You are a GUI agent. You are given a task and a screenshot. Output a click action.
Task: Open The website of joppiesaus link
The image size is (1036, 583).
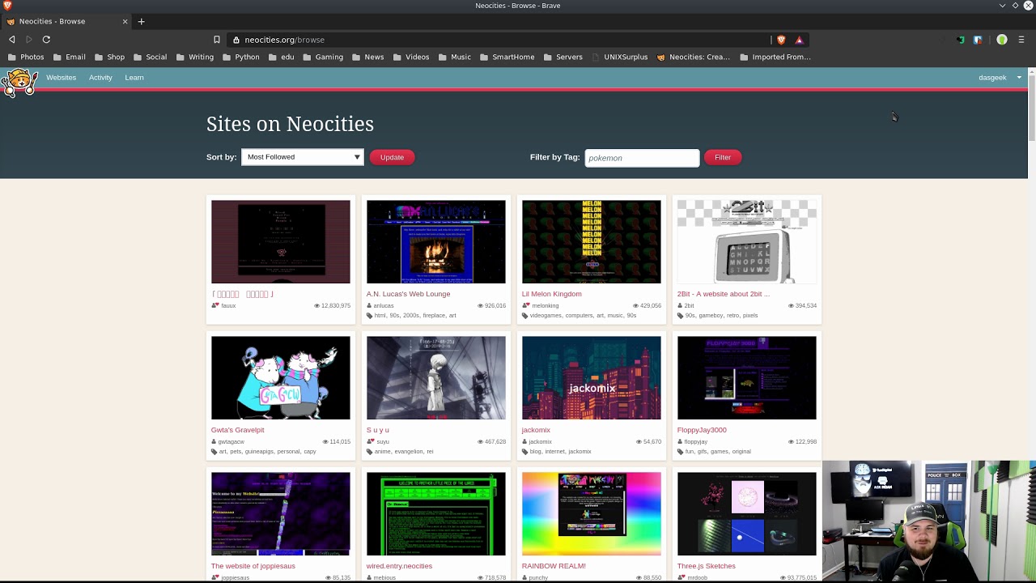[x=253, y=566]
